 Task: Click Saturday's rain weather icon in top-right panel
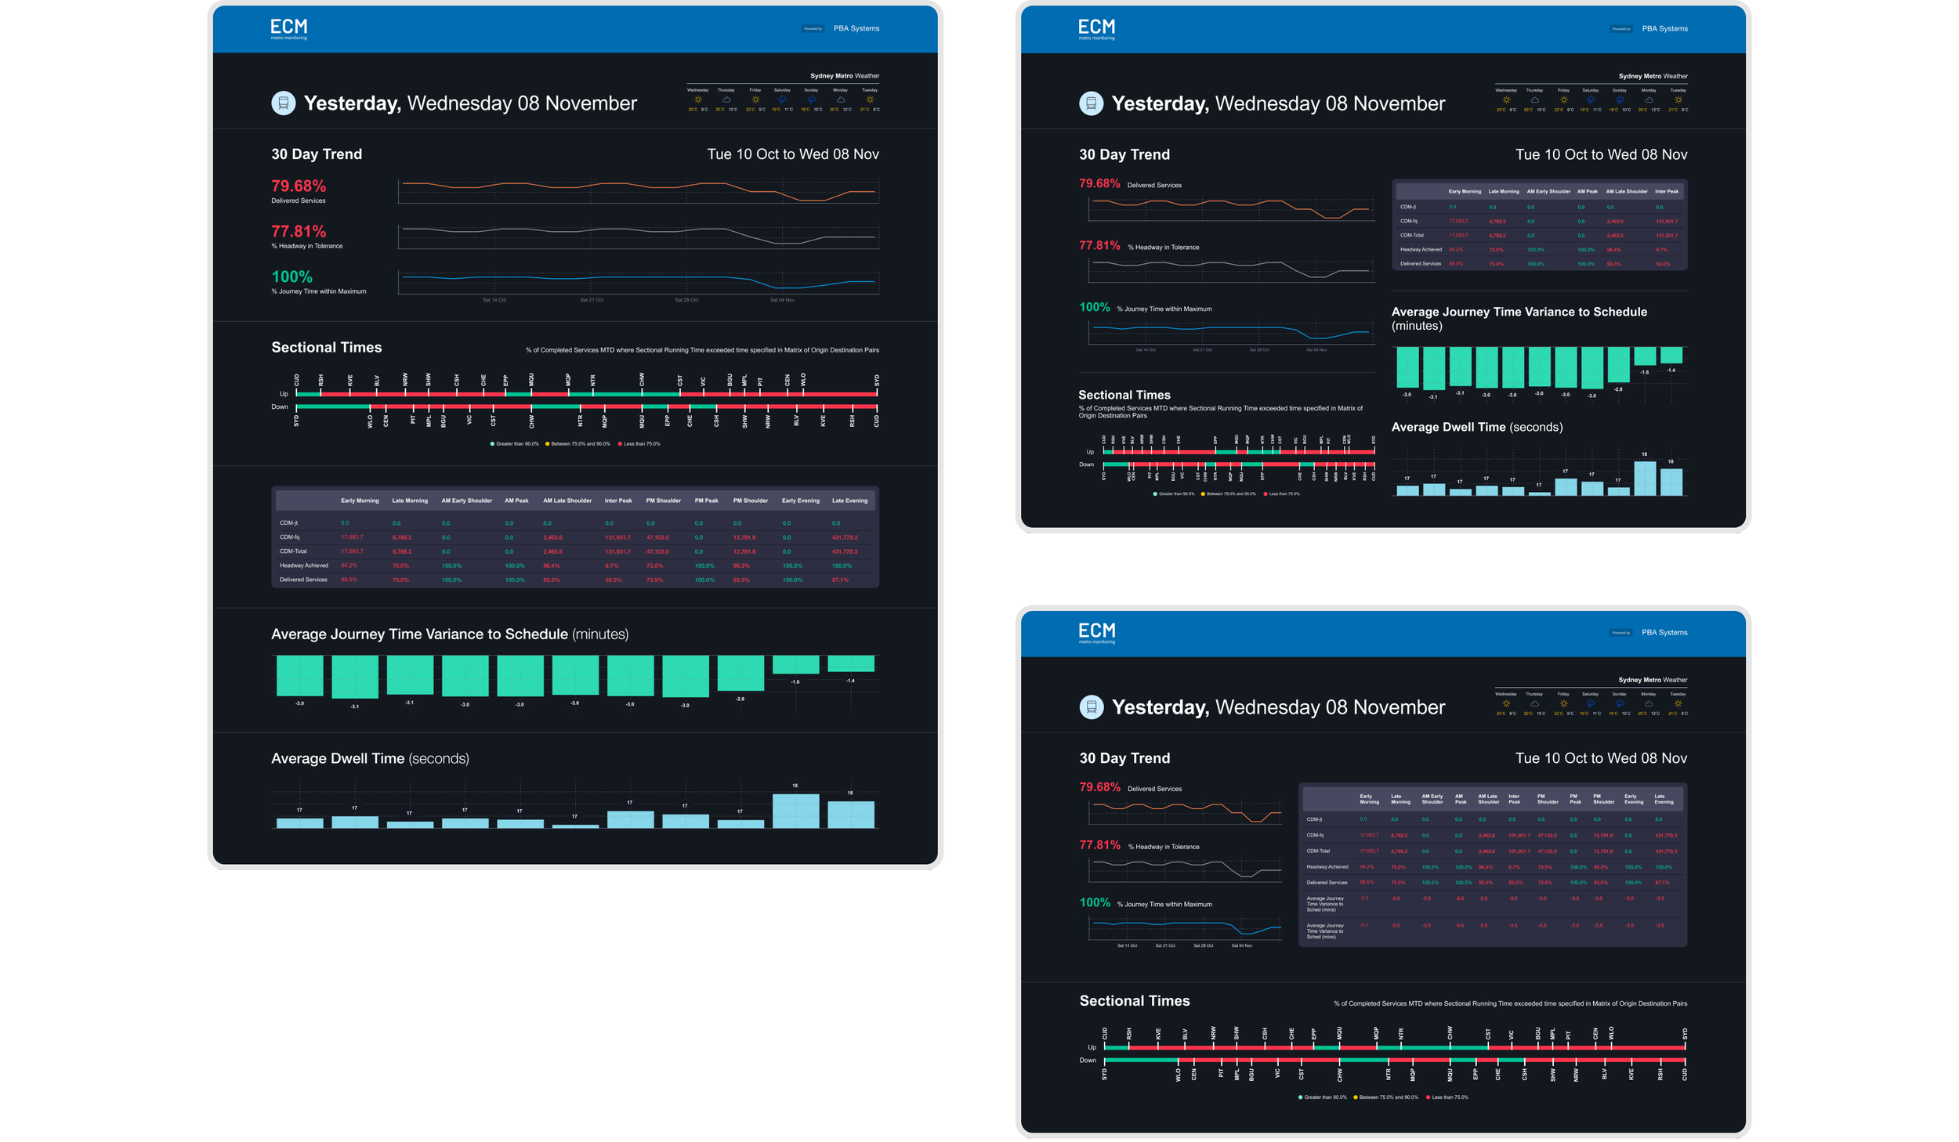click(x=1590, y=99)
